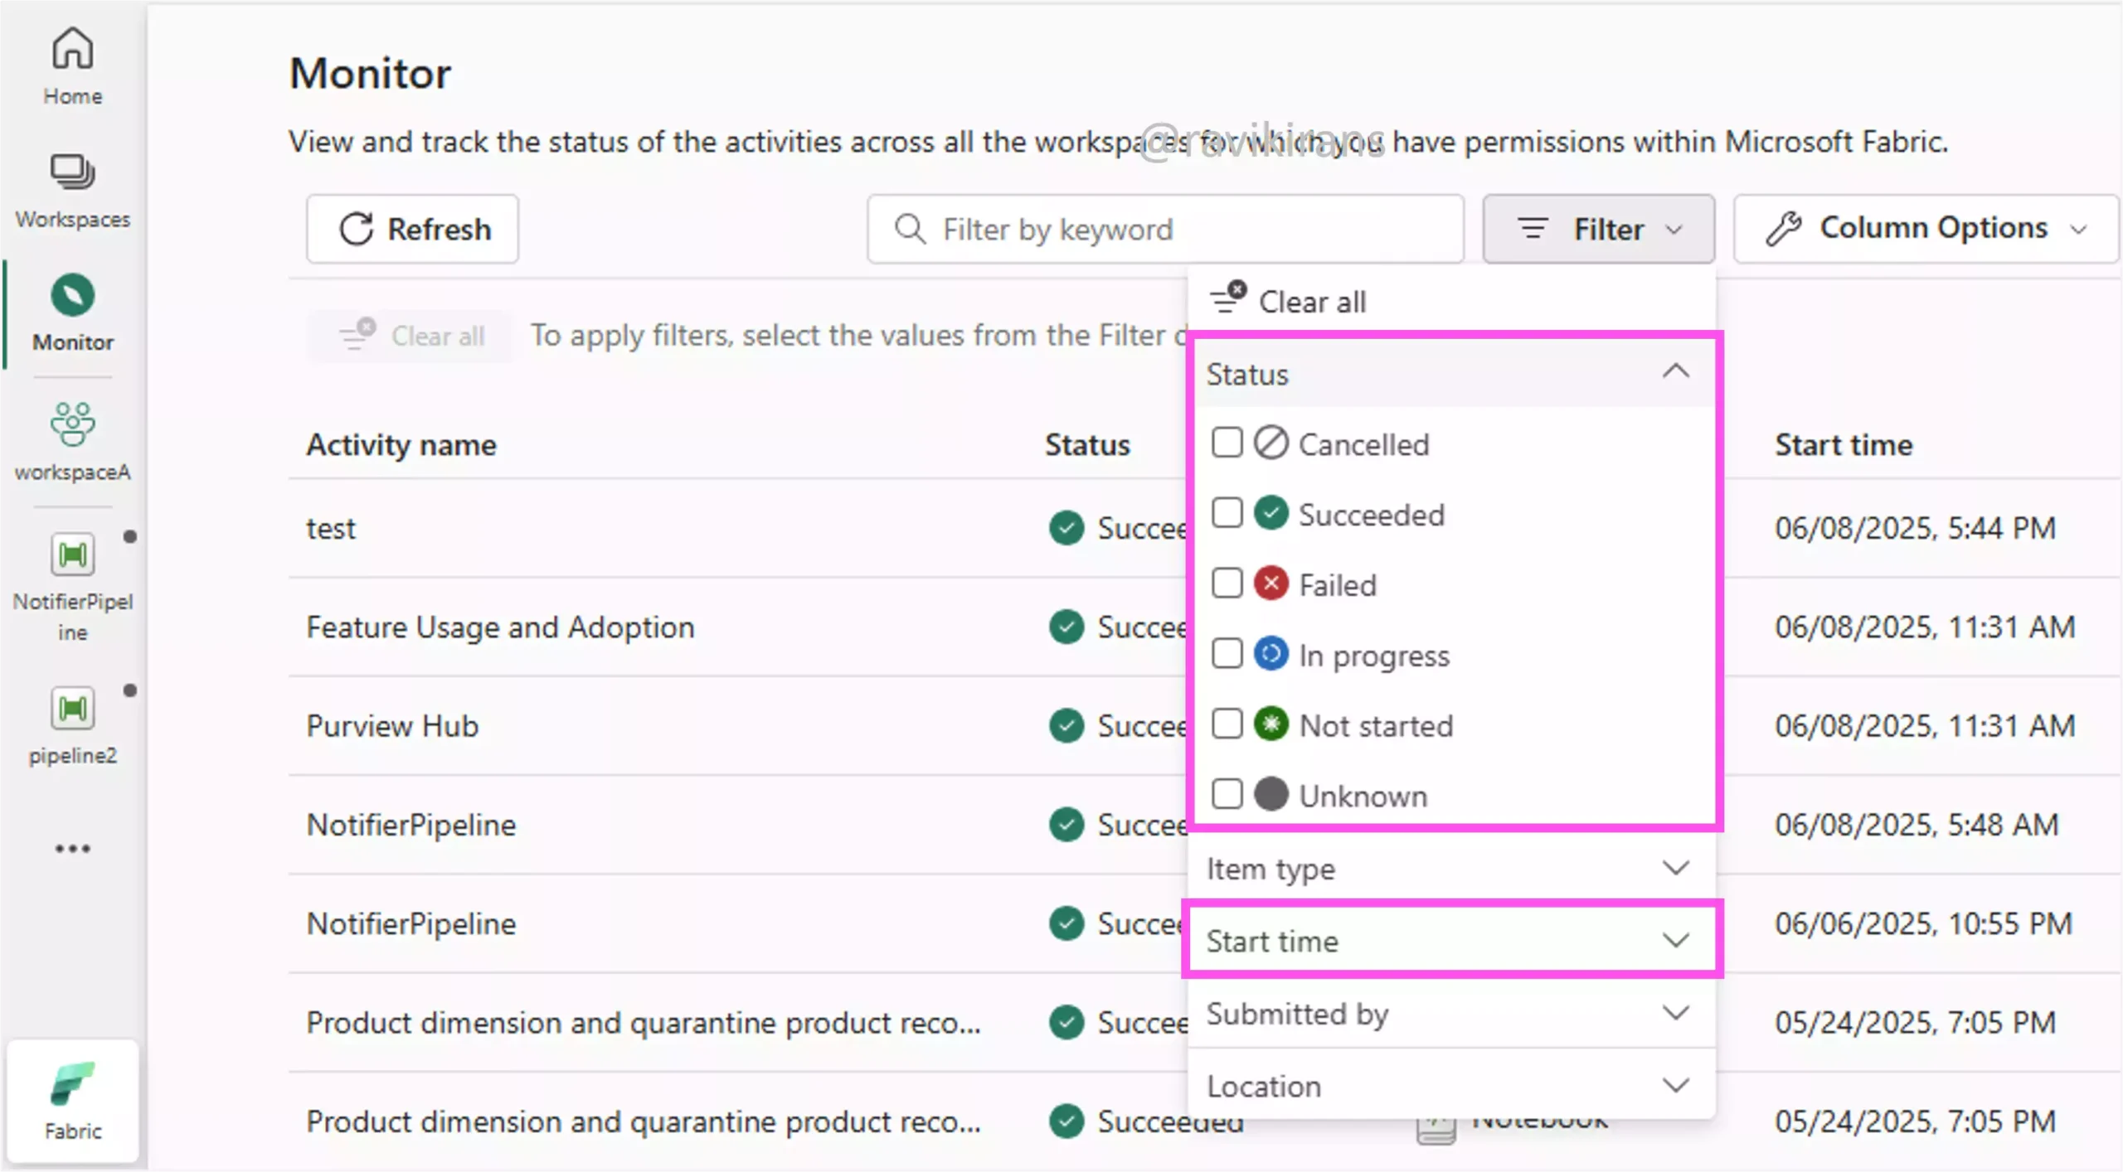Click the red Failed status icon in filter
Viewport: 2123px width, 1172px height.
coord(1270,584)
